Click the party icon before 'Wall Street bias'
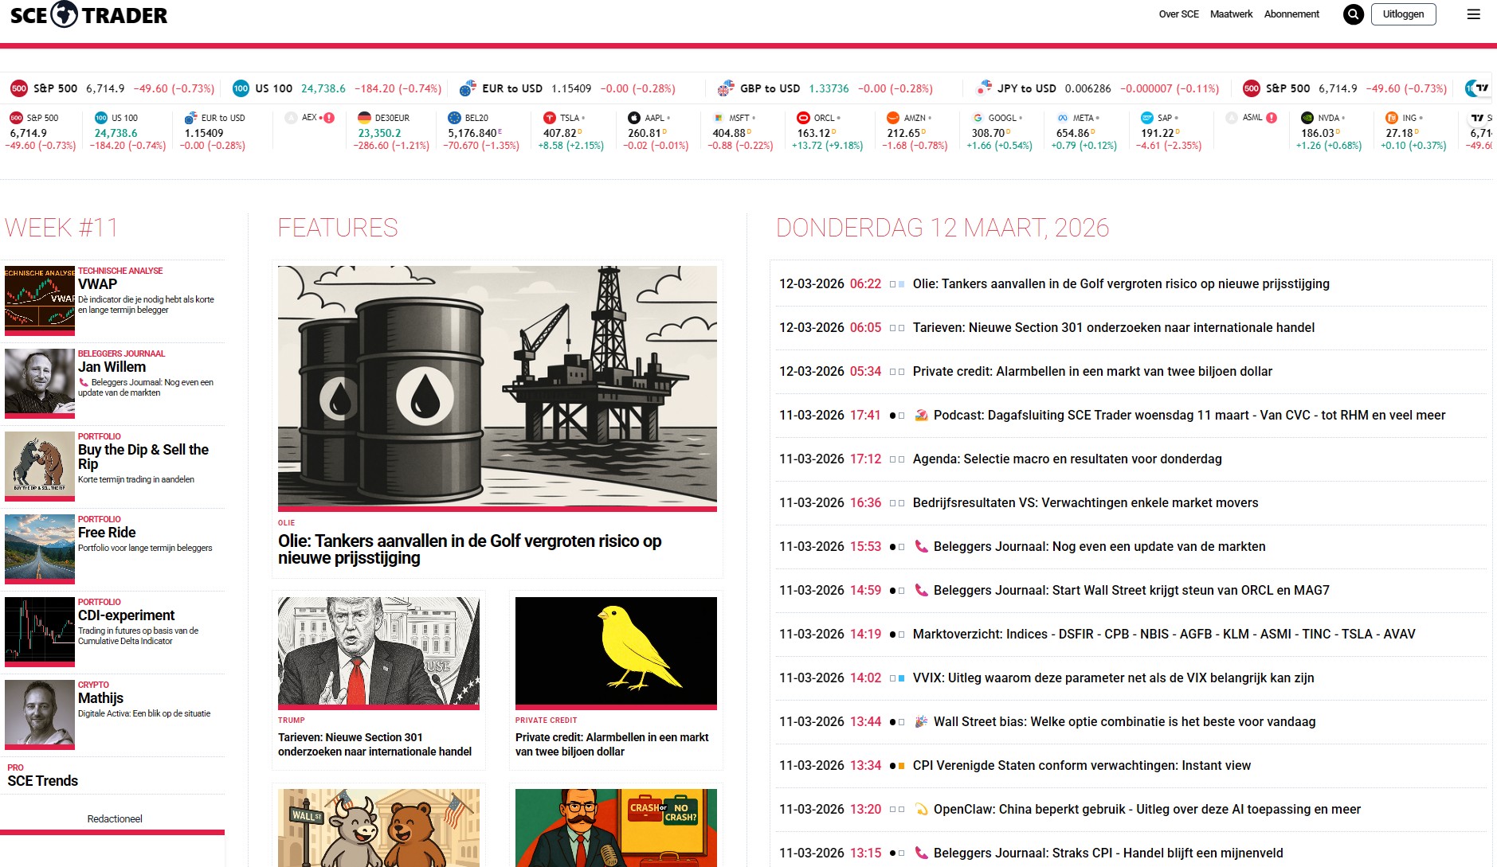The height and width of the screenshot is (867, 1497). pos(921,721)
